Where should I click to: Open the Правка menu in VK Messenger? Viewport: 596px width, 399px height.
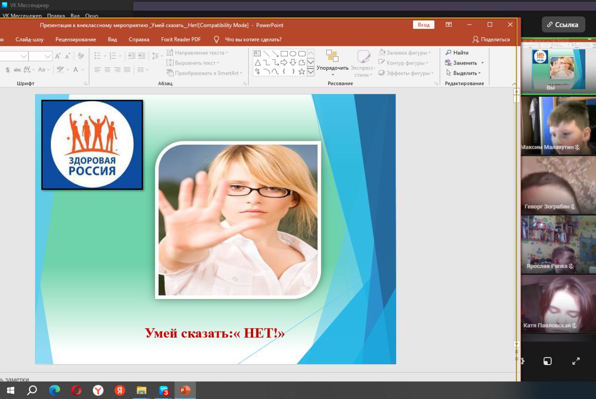[56, 16]
